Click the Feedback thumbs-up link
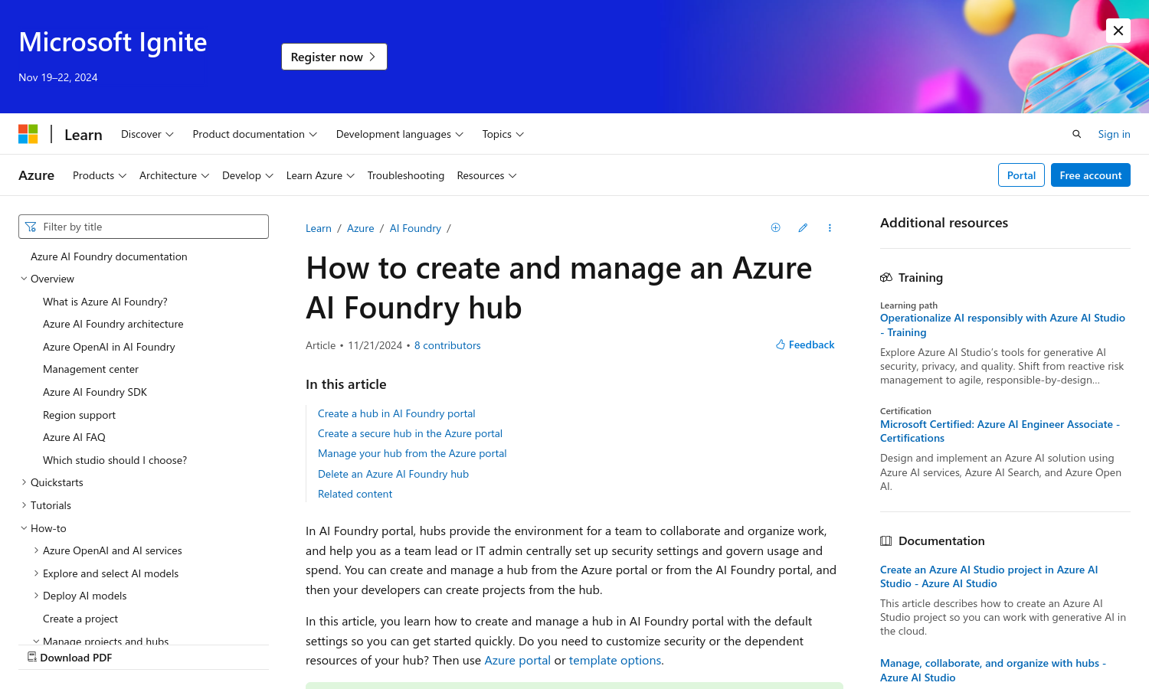1149x689 pixels. (805, 344)
